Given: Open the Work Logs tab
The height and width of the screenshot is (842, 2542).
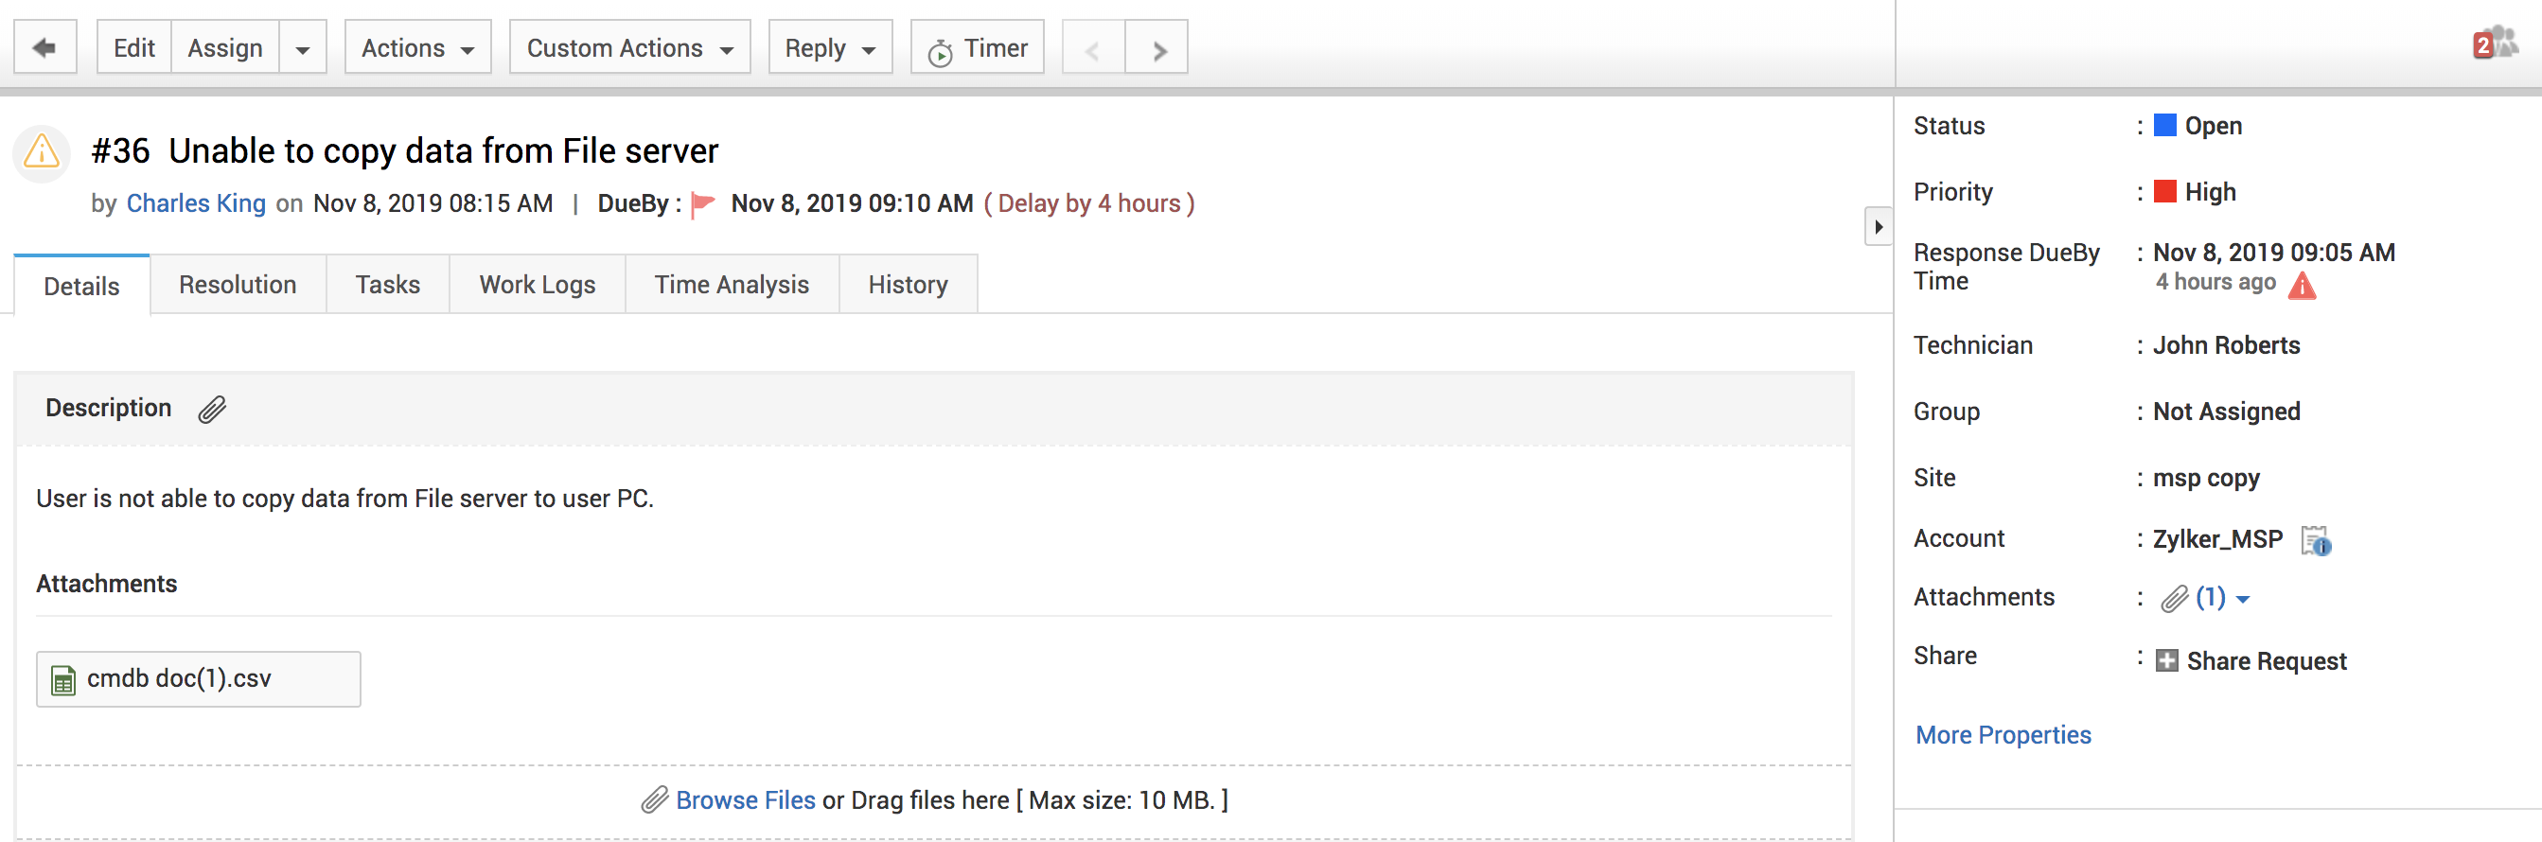Looking at the screenshot, I should point(537,285).
